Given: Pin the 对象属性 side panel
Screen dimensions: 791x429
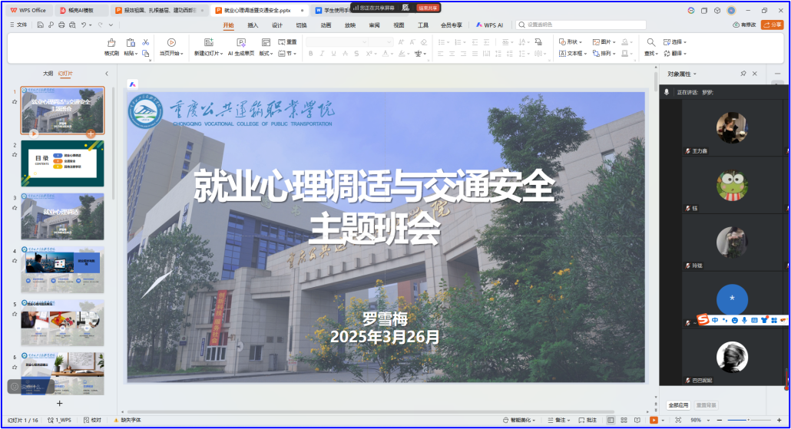Looking at the screenshot, I should (743, 74).
